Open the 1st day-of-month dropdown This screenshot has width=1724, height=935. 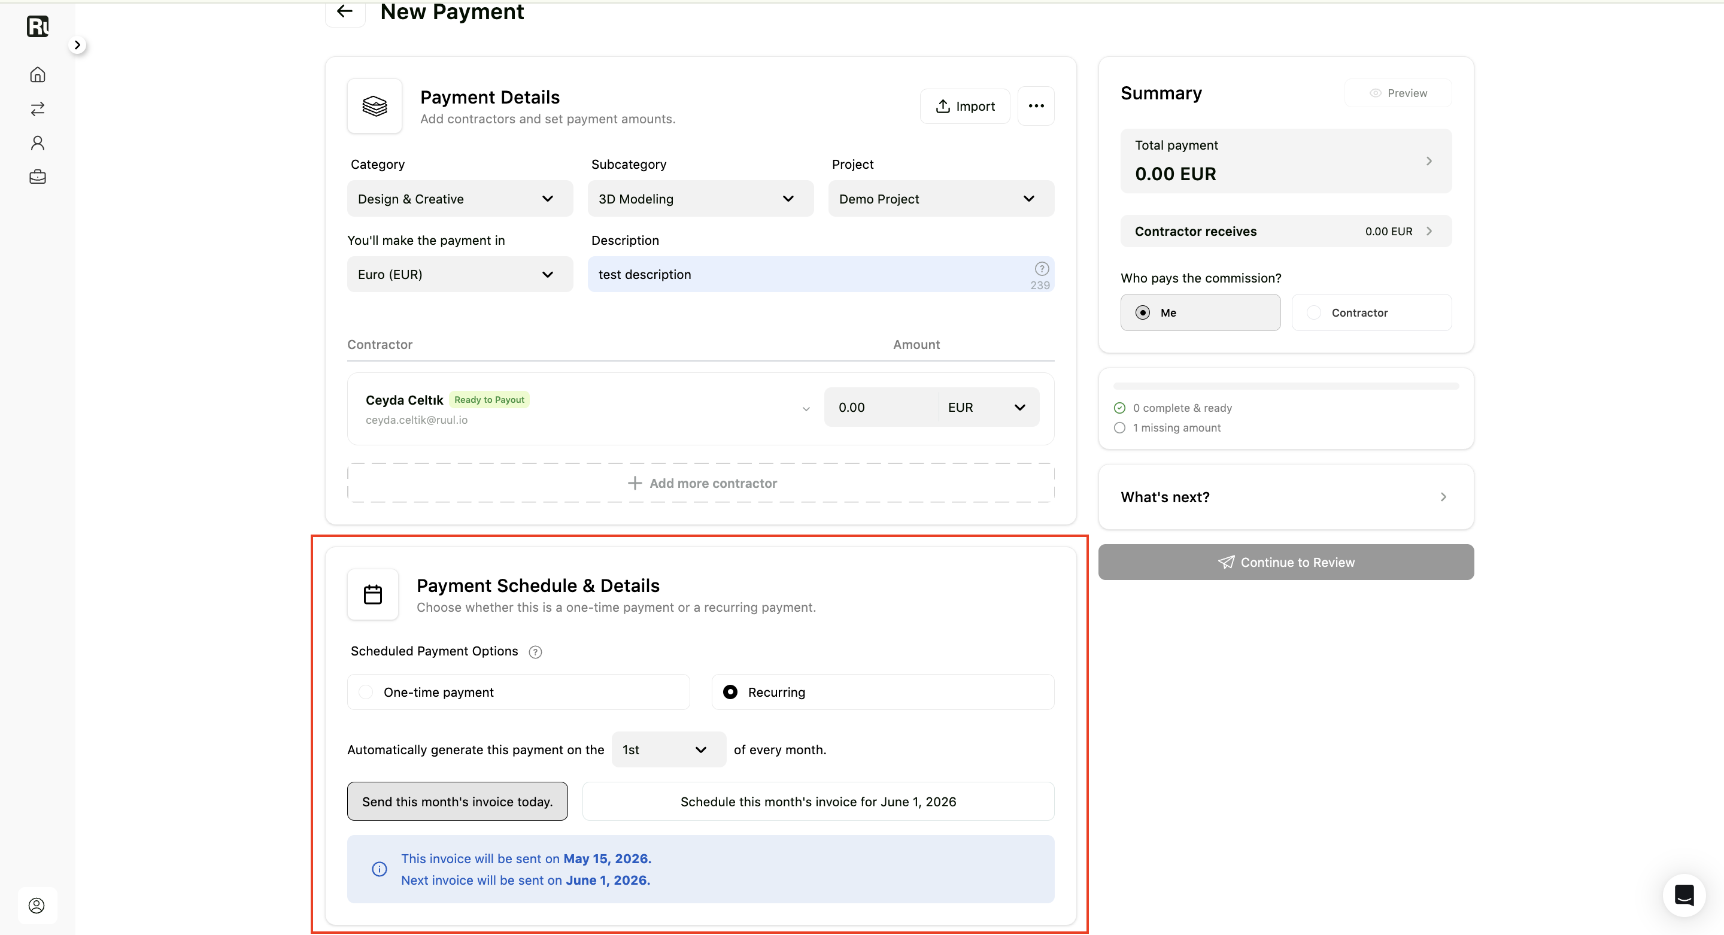[x=668, y=749]
